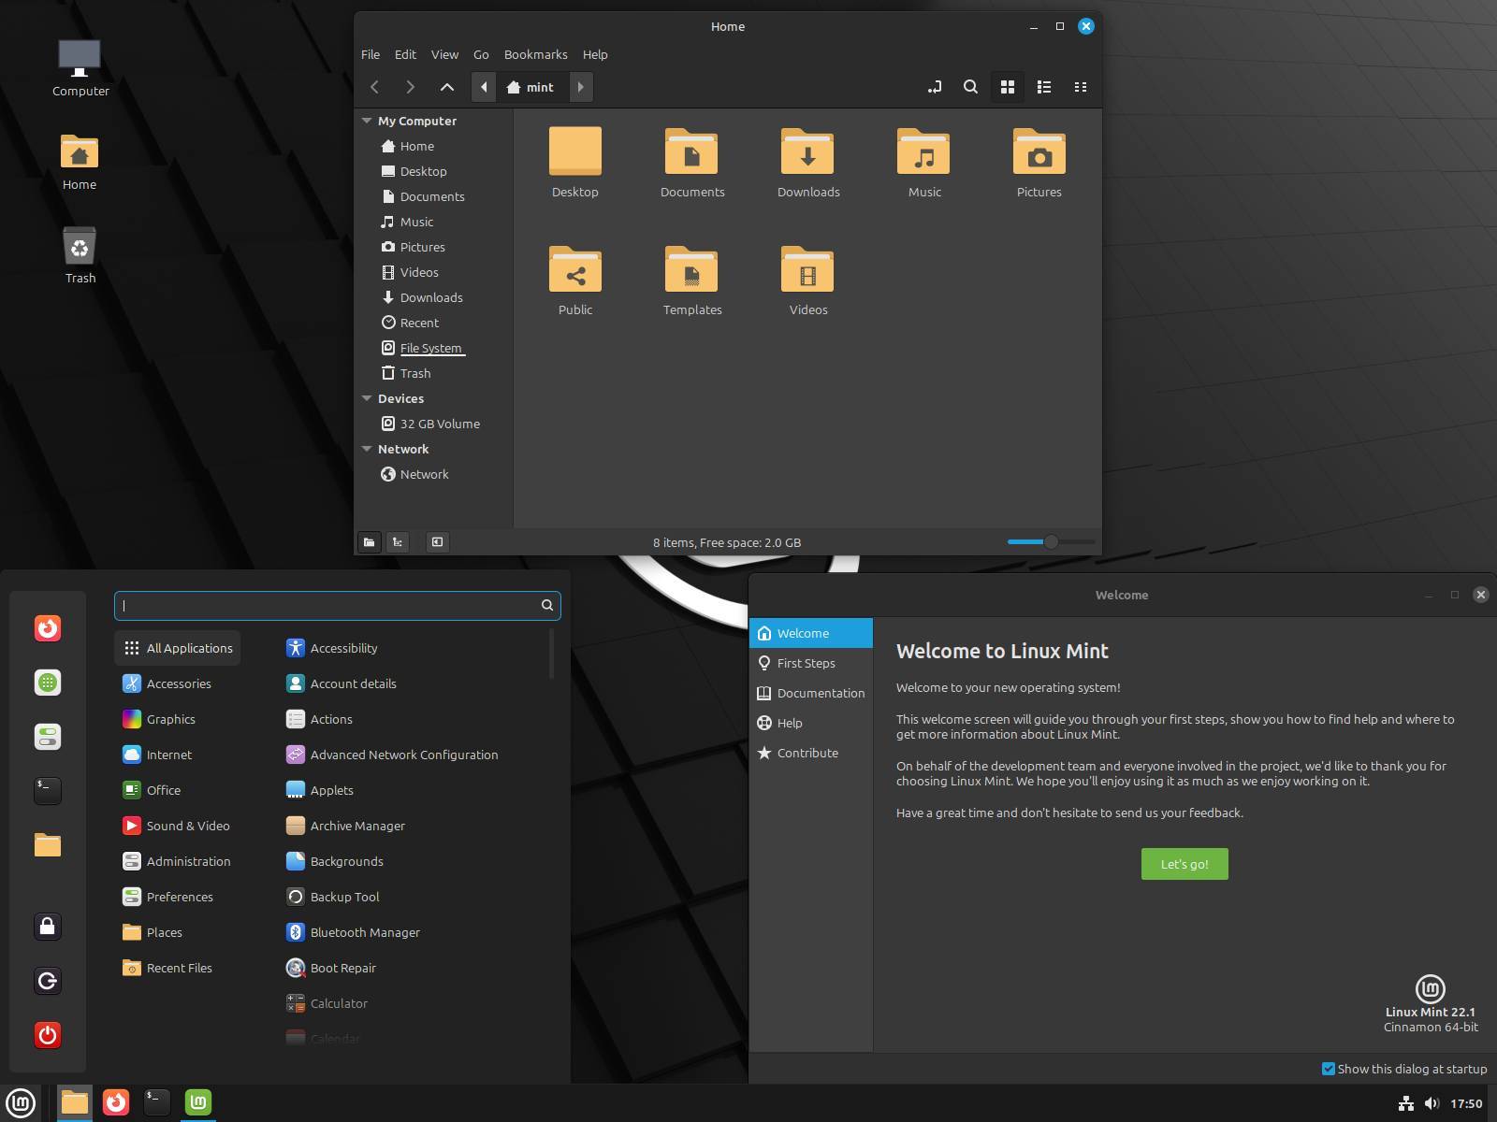1497x1122 pixels.
Task: Uncheck Show this dialog at startup
Action: click(1328, 1069)
